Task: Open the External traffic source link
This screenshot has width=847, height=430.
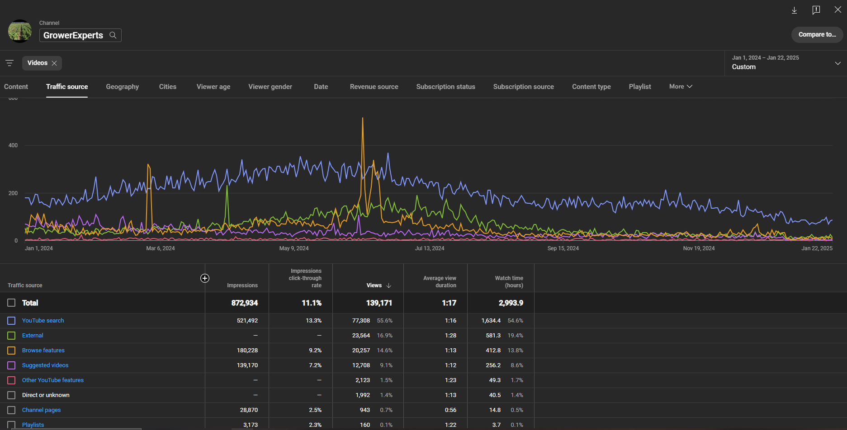Action: [x=33, y=336]
